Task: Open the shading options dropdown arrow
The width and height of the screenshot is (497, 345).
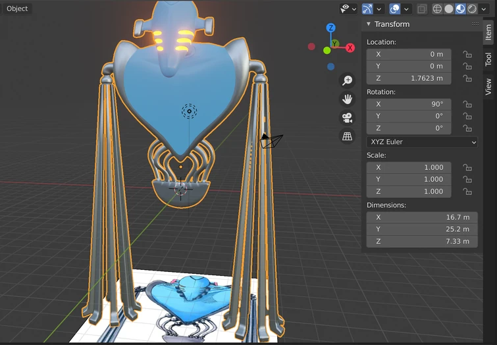Action: tap(484, 9)
